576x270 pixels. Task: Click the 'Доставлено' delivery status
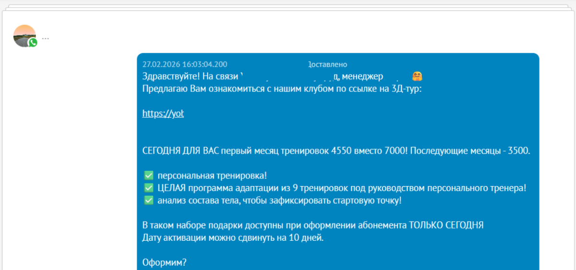click(x=327, y=64)
